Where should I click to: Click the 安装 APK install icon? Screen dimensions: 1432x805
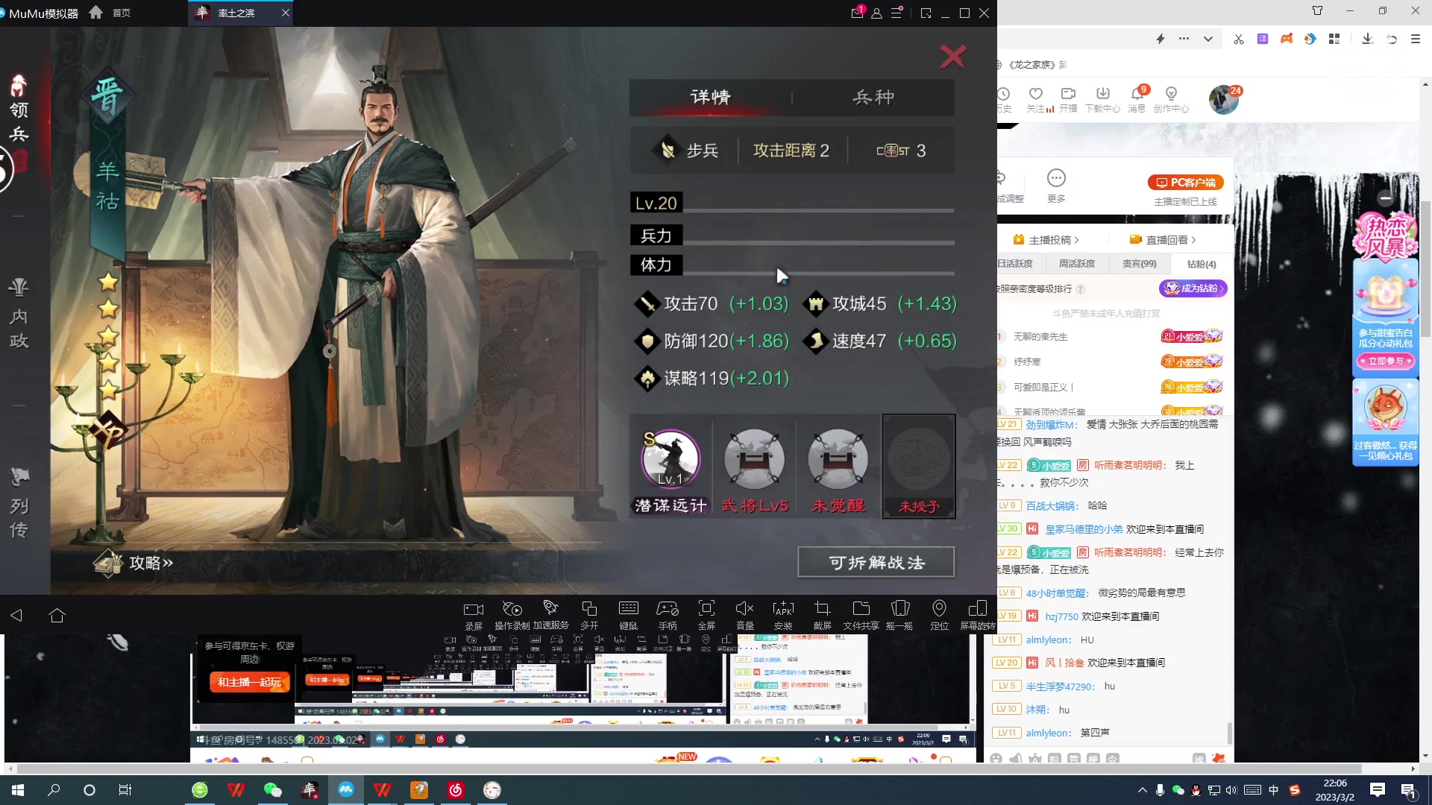[783, 609]
